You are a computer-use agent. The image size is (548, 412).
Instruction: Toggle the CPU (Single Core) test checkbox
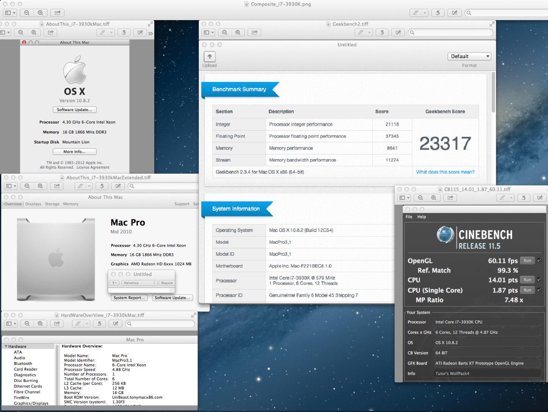click(539, 290)
